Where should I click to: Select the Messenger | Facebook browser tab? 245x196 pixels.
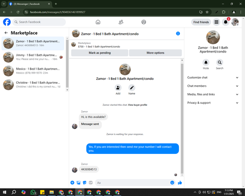coord(30,4)
